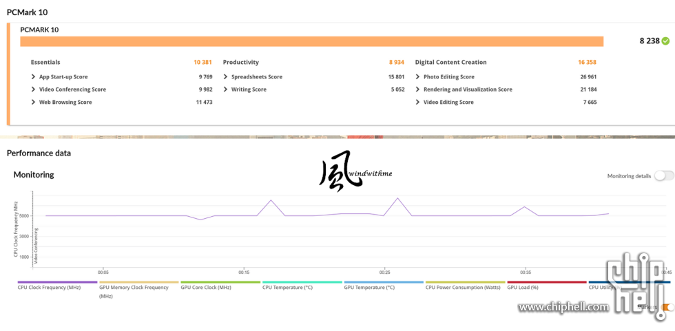Click the PCMARK 10 card title
The height and width of the screenshot is (331, 675).
[40, 30]
